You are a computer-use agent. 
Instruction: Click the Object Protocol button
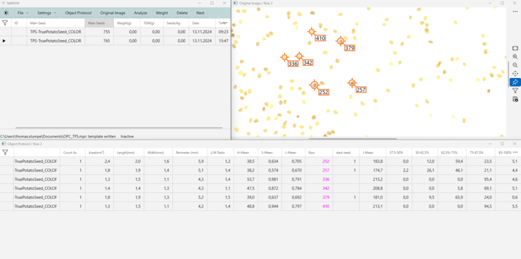pyautogui.click(x=78, y=13)
